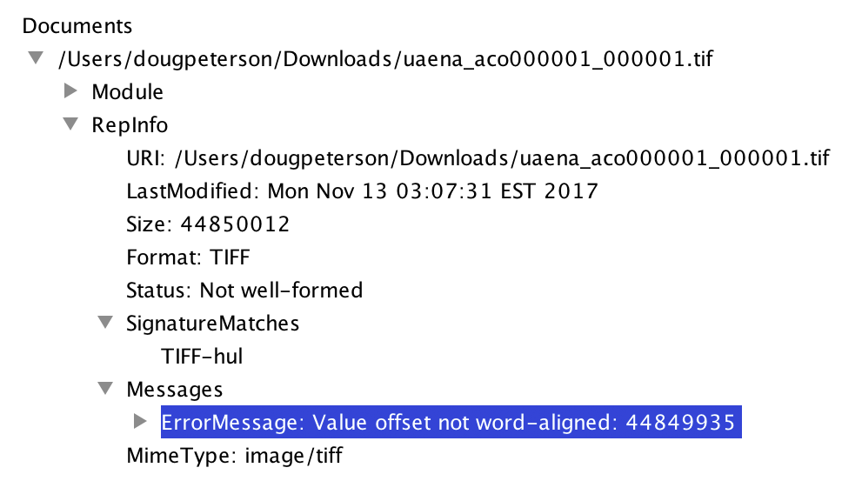Collapse the Messages section
Screen dimensions: 862x501
click(105, 389)
